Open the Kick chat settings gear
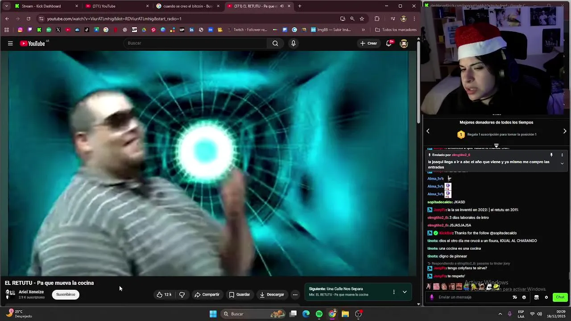The width and height of the screenshot is (571, 321). (x=546, y=297)
